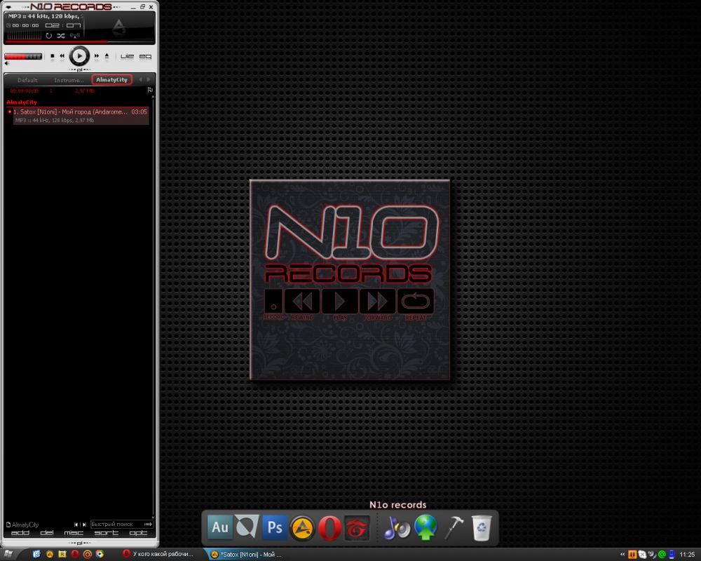Click the playlist bookmark flag icon

click(x=150, y=90)
